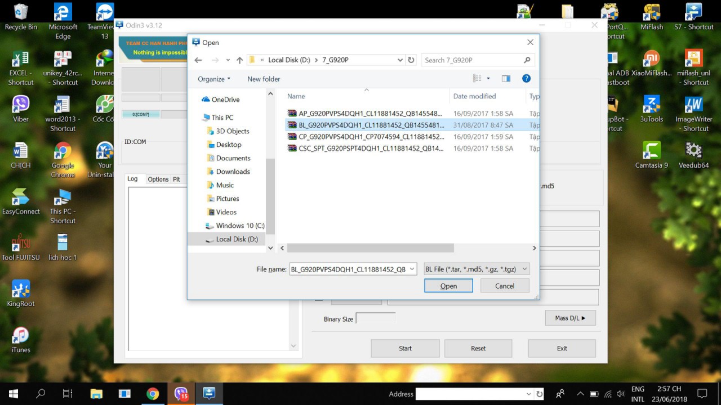721x405 pixels.
Task: Switch to the Options tab in Odin
Action: pyautogui.click(x=158, y=179)
